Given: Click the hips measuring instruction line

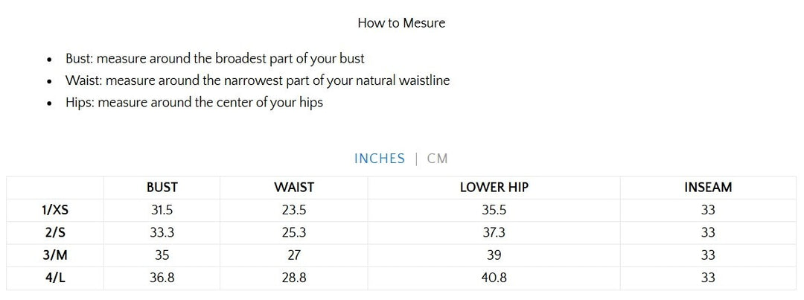Looking at the screenshot, I should point(194,103).
